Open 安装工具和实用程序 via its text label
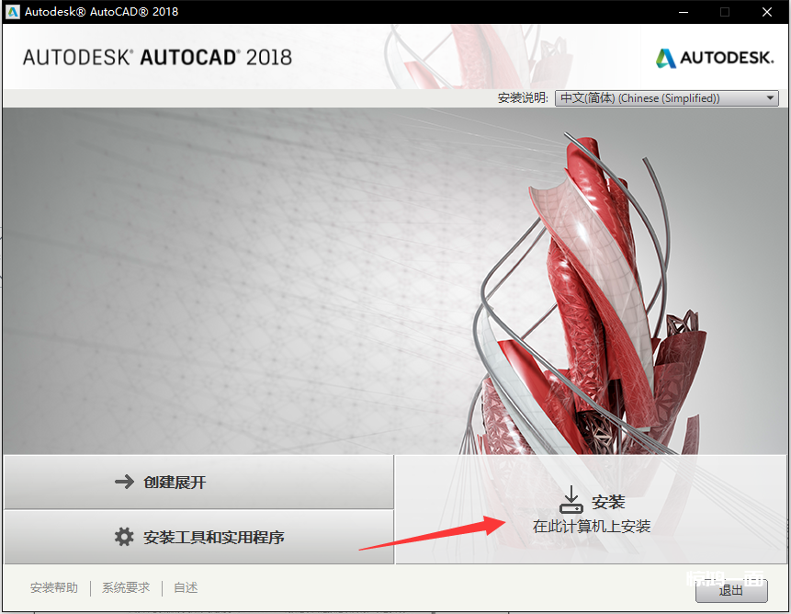 (213, 537)
